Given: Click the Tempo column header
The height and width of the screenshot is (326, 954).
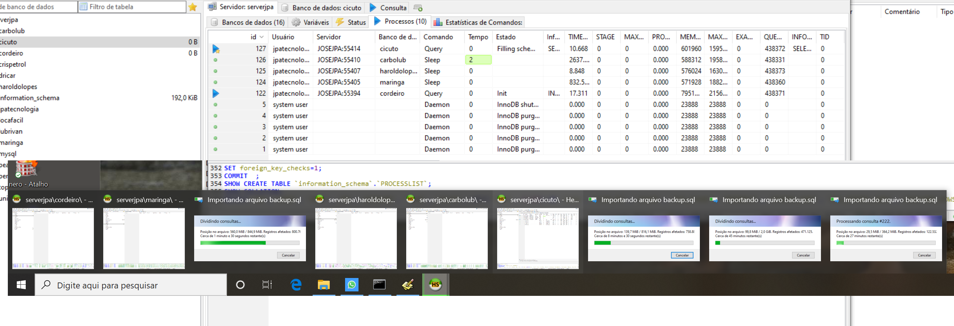Looking at the screenshot, I should coord(478,37).
